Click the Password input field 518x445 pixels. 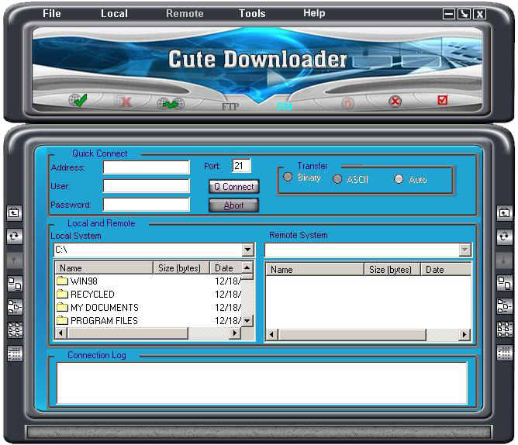coord(147,205)
